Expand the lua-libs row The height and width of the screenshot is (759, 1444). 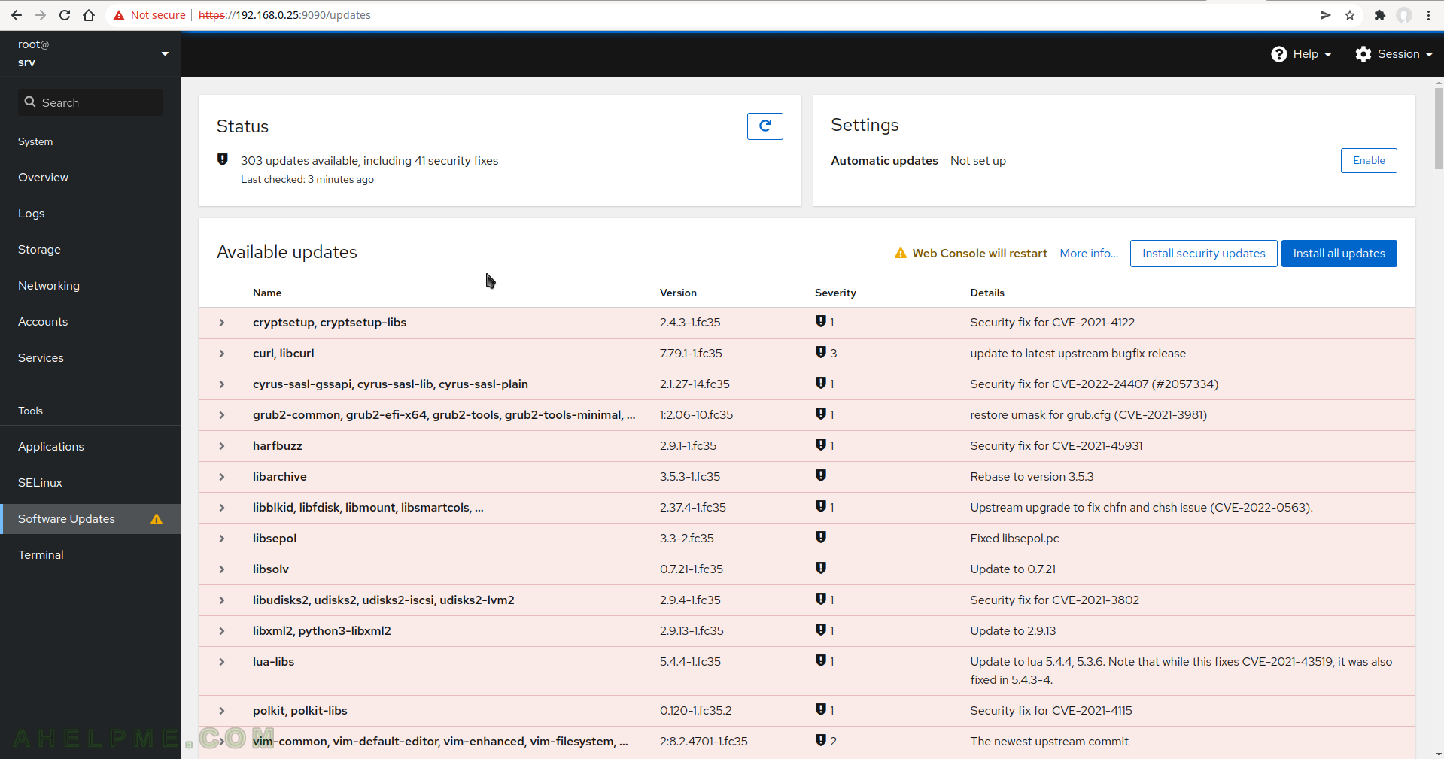tap(222, 662)
